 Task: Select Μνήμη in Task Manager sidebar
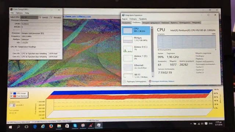point(136,40)
